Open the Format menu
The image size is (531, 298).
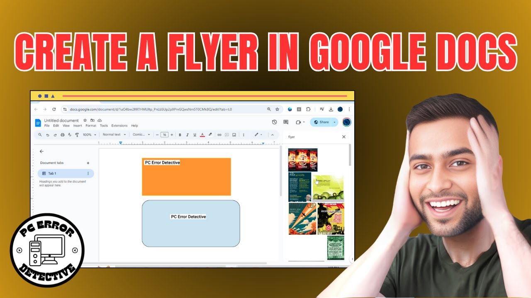pos(91,126)
